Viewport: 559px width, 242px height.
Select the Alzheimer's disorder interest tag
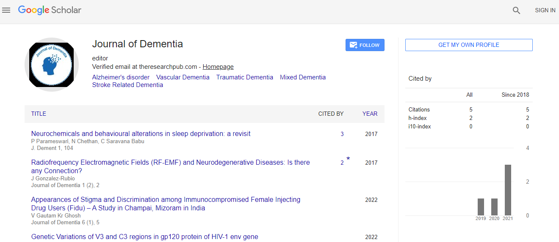point(121,77)
